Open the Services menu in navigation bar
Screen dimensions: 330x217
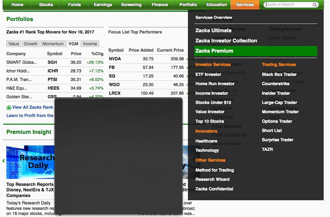(x=245, y=5)
